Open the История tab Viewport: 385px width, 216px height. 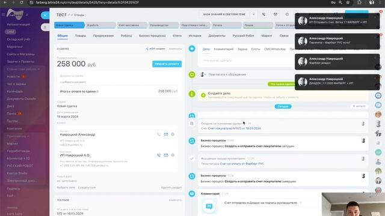[195, 36]
